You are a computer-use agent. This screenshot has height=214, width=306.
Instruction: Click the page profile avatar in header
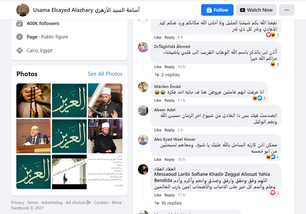pyautogui.click(x=23, y=10)
